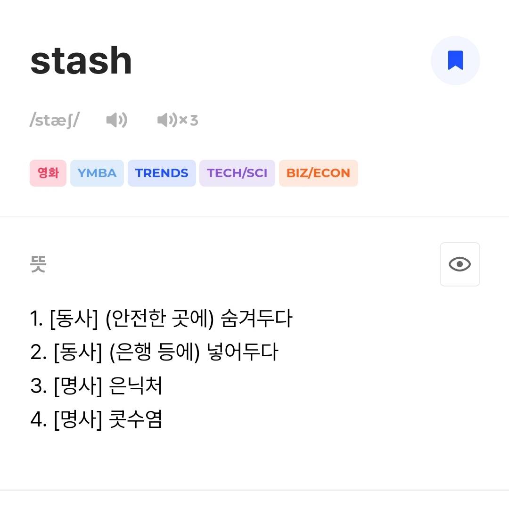Select the 영화 category tag
This screenshot has height=508, width=509.
pyautogui.click(x=48, y=173)
